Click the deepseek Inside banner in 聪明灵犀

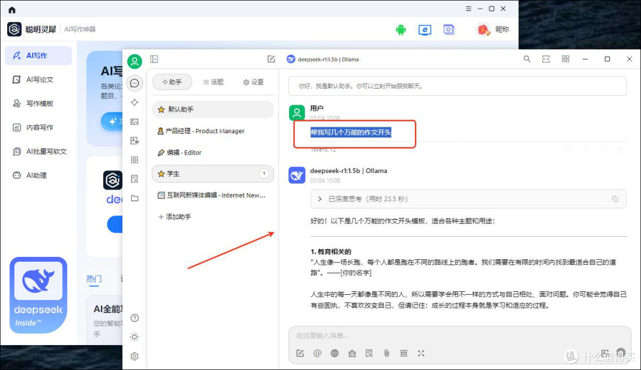click(x=39, y=295)
